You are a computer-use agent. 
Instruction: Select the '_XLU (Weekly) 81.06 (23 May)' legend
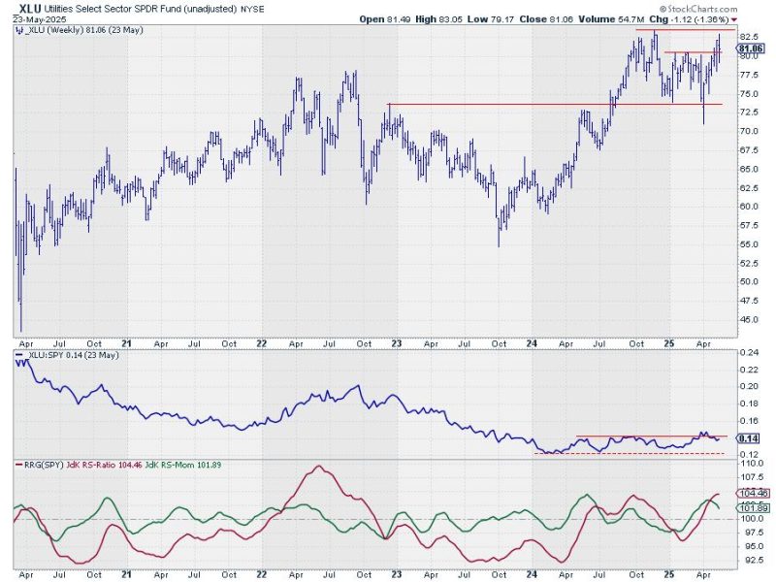point(83,30)
